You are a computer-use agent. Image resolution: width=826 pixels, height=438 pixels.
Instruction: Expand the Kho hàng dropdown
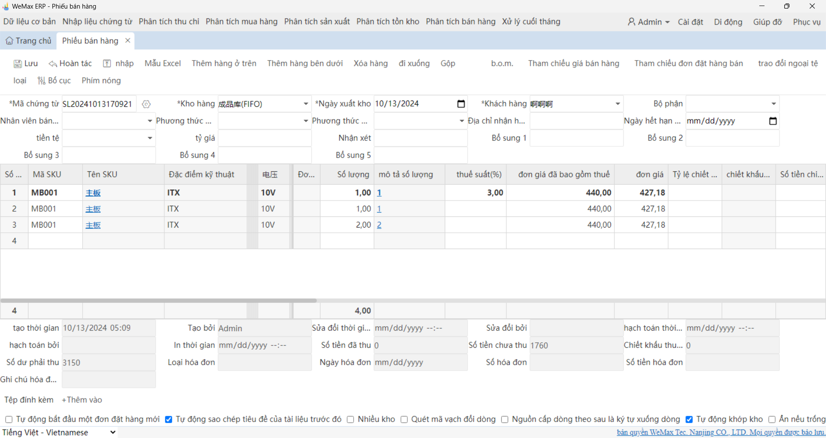(305, 104)
